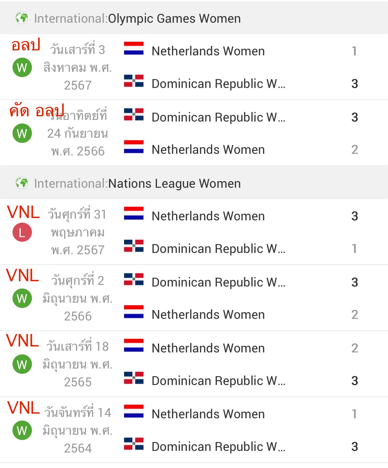Select Netherlands Women in the 18 June 2565 match
Image resolution: width=388 pixels, height=468 pixels.
[x=208, y=348]
